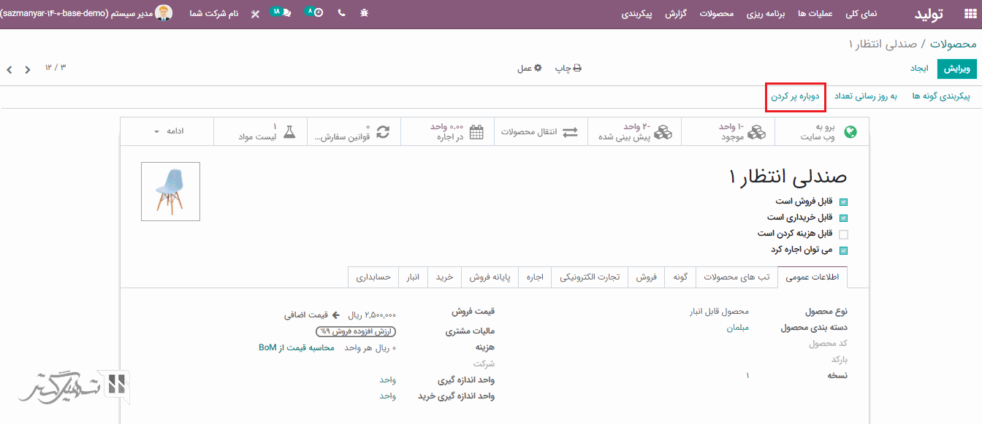Open the برنامه ریزی menu
This screenshot has height=424, width=982.
pos(765,14)
